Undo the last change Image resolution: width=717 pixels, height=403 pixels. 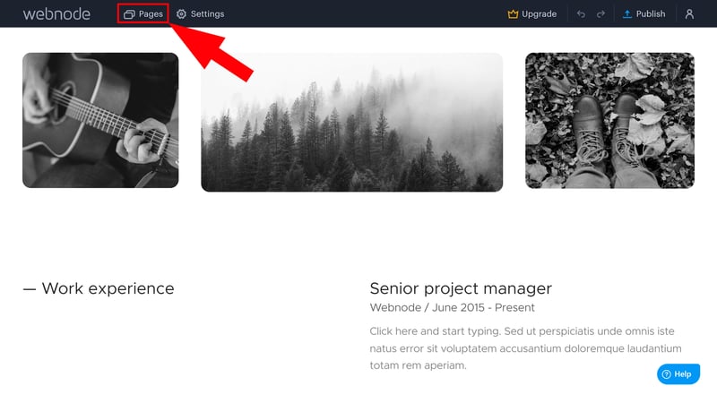point(581,14)
